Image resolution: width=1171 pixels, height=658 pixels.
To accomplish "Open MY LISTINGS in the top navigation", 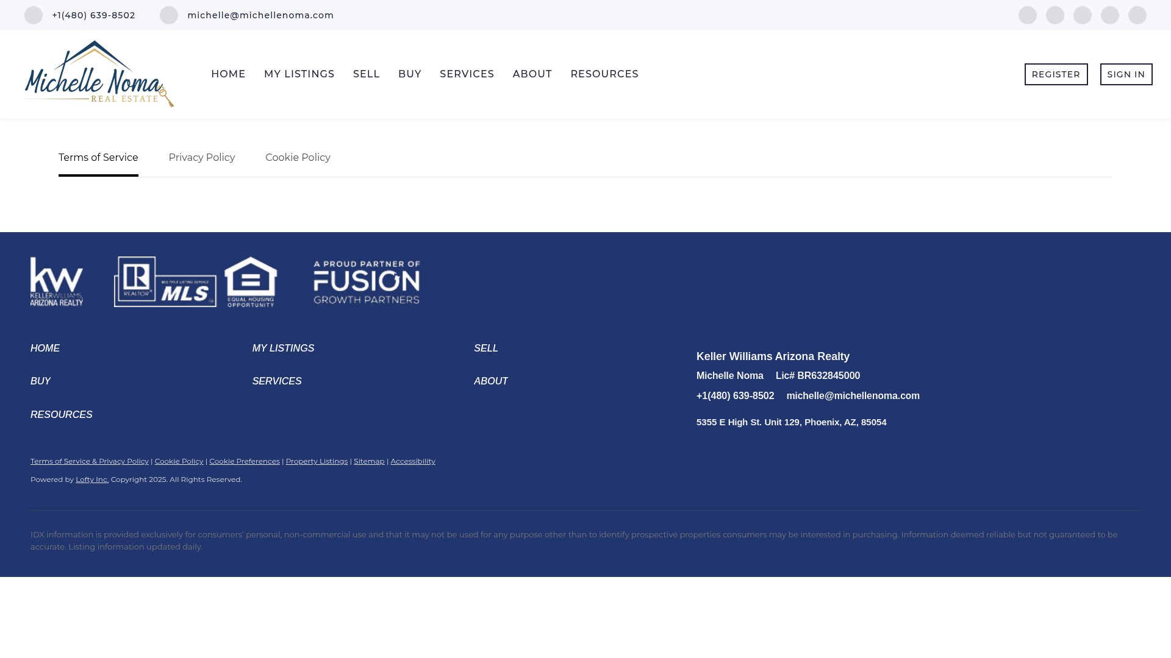I will pyautogui.click(x=299, y=74).
